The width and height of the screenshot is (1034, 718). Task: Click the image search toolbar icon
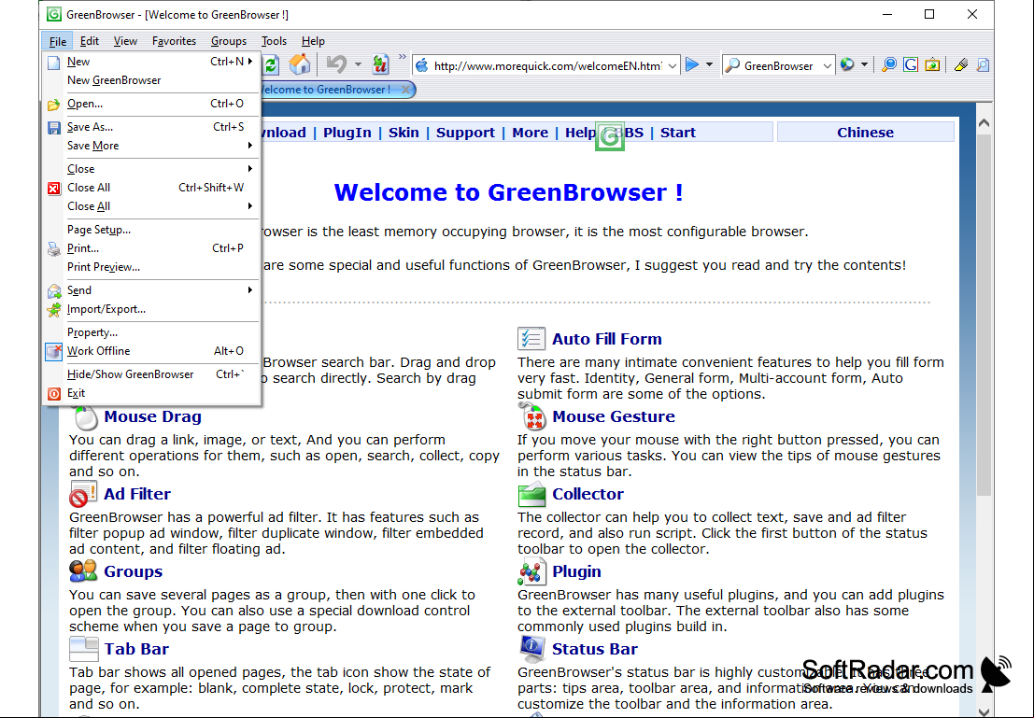(x=932, y=64)
